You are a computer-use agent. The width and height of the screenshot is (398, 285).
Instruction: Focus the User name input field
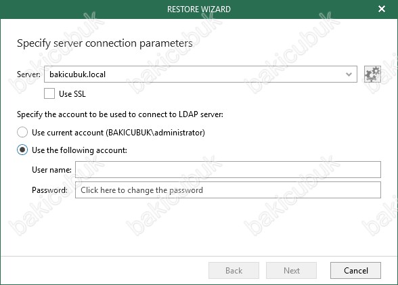228,169
